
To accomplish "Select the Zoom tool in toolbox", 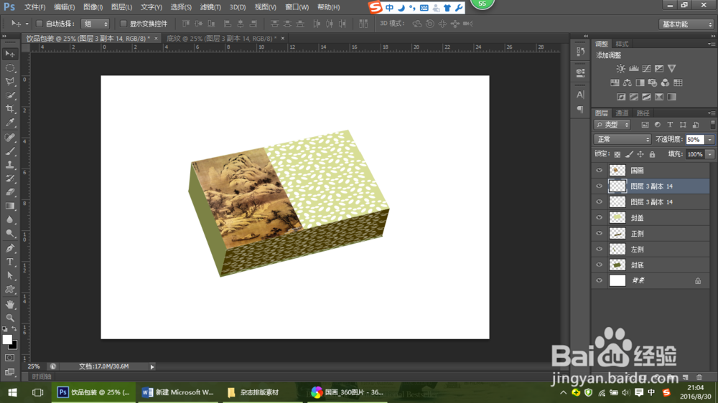I will [10, 318].
